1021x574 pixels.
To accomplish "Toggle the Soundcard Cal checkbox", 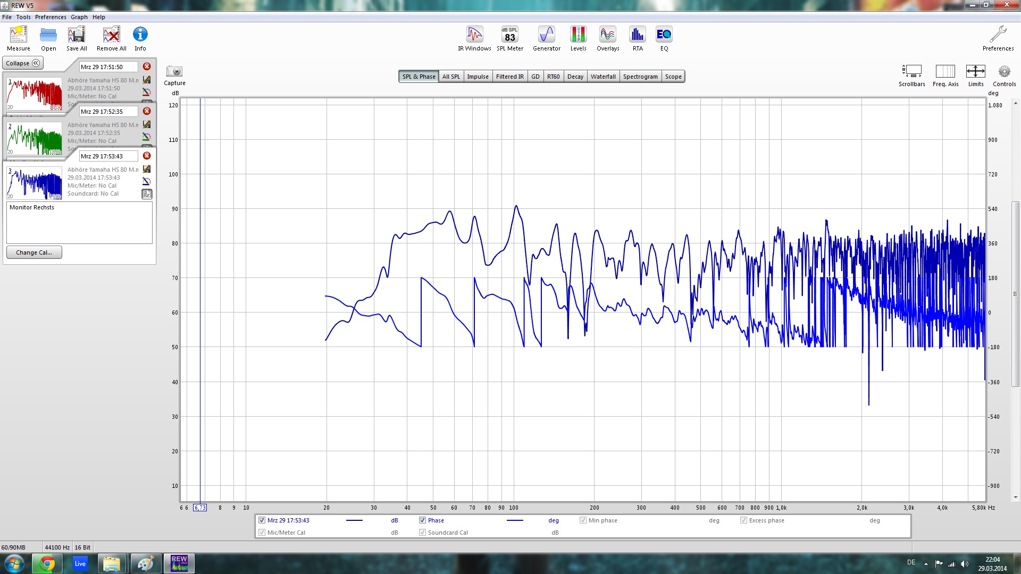I will [x=422, y=533].
